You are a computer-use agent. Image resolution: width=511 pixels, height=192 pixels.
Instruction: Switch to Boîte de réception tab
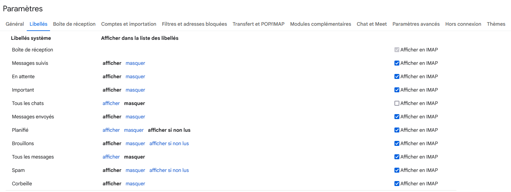click(x=74, y=24)
